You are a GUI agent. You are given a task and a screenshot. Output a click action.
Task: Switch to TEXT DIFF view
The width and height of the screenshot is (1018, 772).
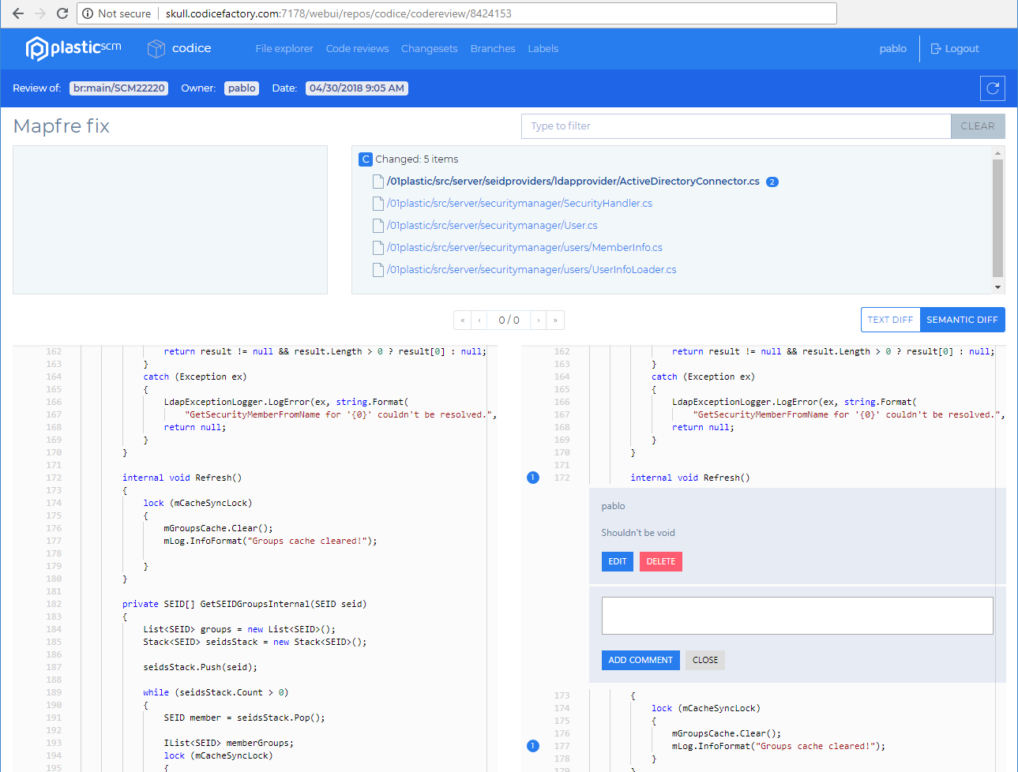[890, 320]
